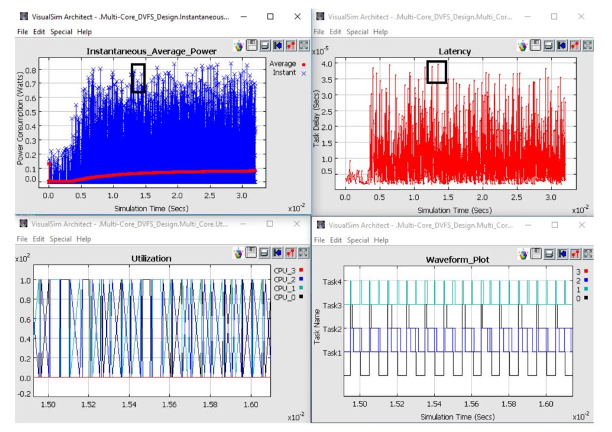The image size is (612, 432).
Task: Click the Instantaneous_Average_Power plot title
Action: 151,51
